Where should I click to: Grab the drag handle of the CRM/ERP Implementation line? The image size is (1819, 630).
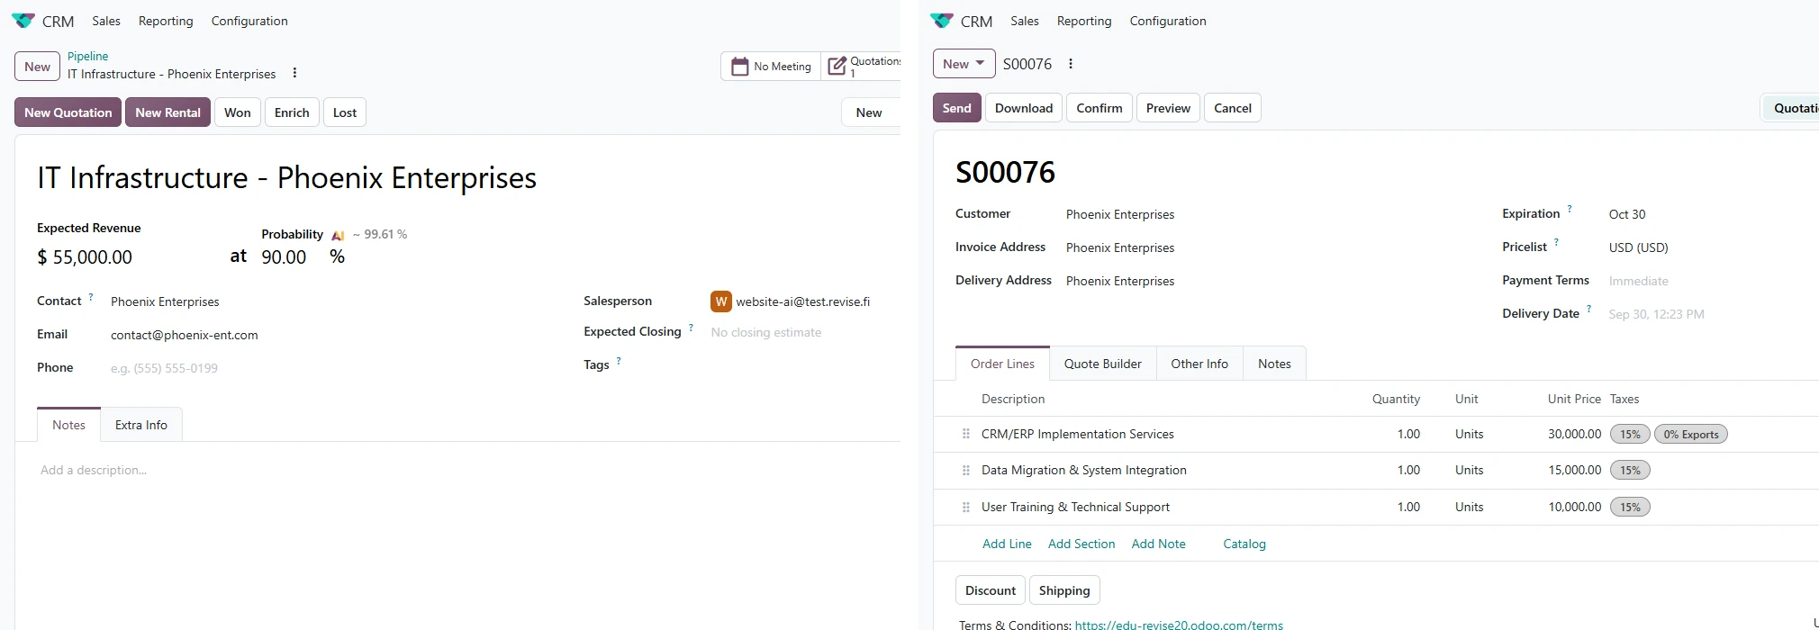(x=966, y=434)
